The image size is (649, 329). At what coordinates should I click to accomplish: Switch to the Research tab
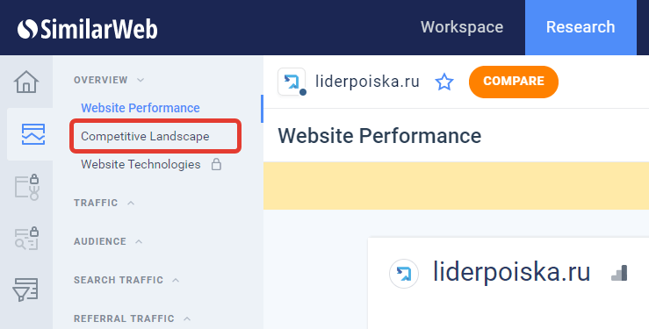coord(580,27)
